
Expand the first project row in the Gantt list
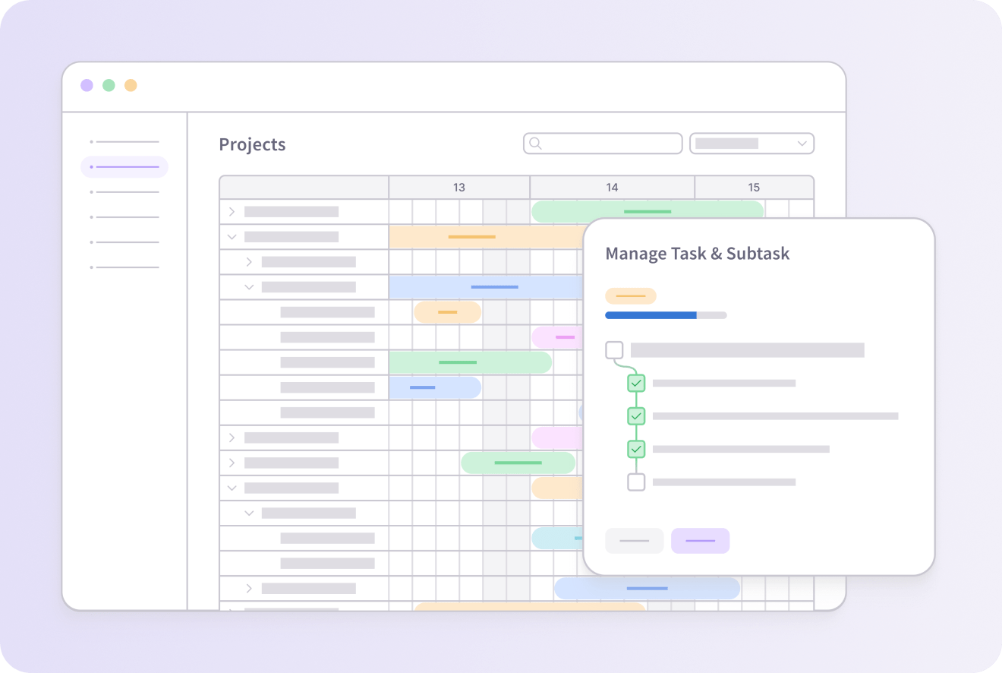[x=232, y=212]
